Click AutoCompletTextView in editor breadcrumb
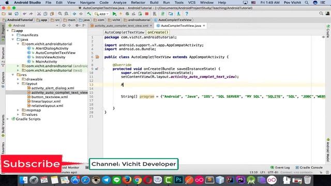331x186 pixels. (124, 32)
